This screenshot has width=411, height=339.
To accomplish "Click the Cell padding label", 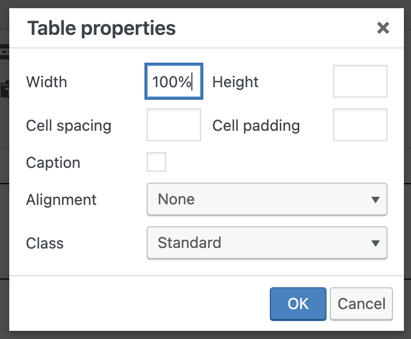I will coord(256,126).
